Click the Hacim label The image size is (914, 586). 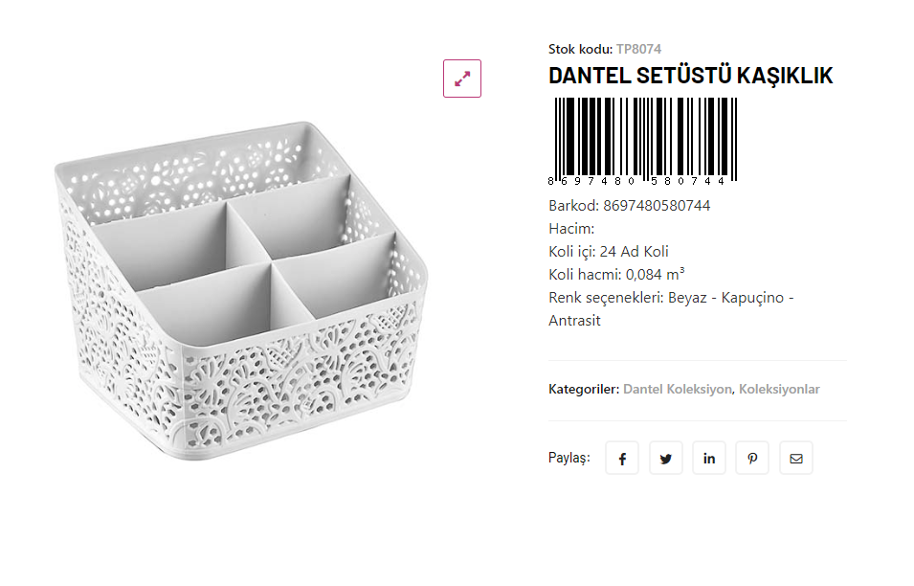(571, 229)
